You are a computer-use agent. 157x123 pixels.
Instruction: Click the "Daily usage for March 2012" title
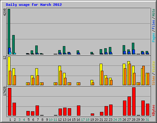click(x=34, y=5)
